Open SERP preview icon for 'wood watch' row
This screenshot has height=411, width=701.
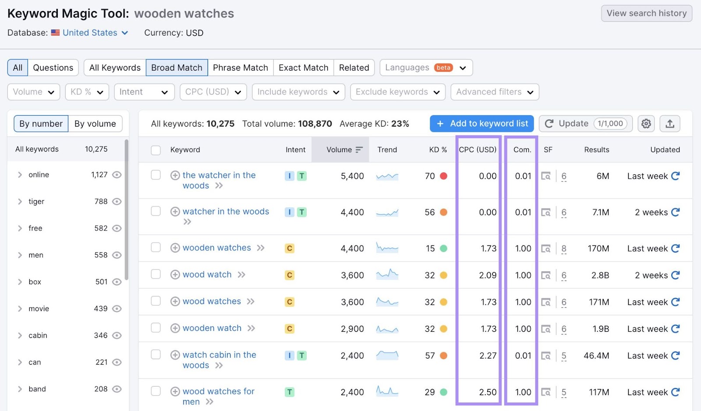tap(546, 275)
